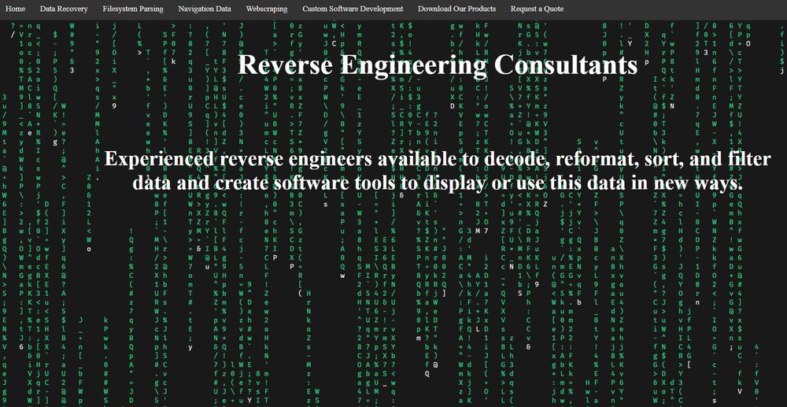The height and width of the screenshot is (407, 787).
Task: Open Download Our Products link
Action: [x=456, y=9]
